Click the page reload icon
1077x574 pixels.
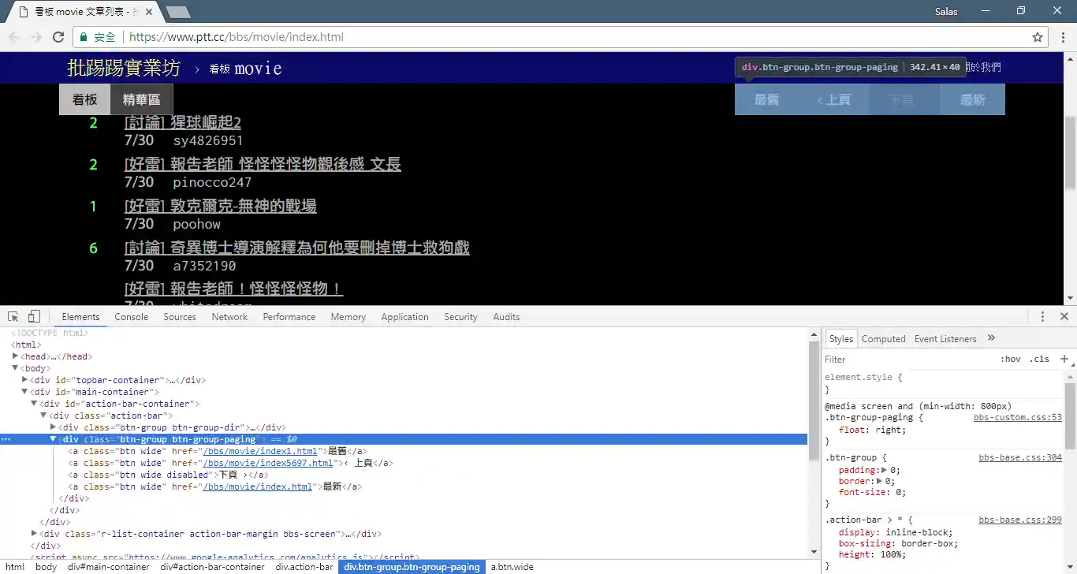point(58,36)
